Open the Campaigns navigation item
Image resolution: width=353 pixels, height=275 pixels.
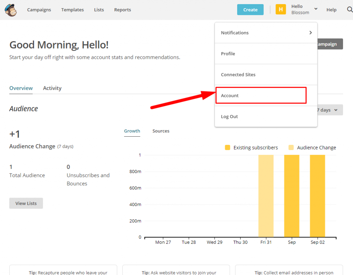[39, 10]
